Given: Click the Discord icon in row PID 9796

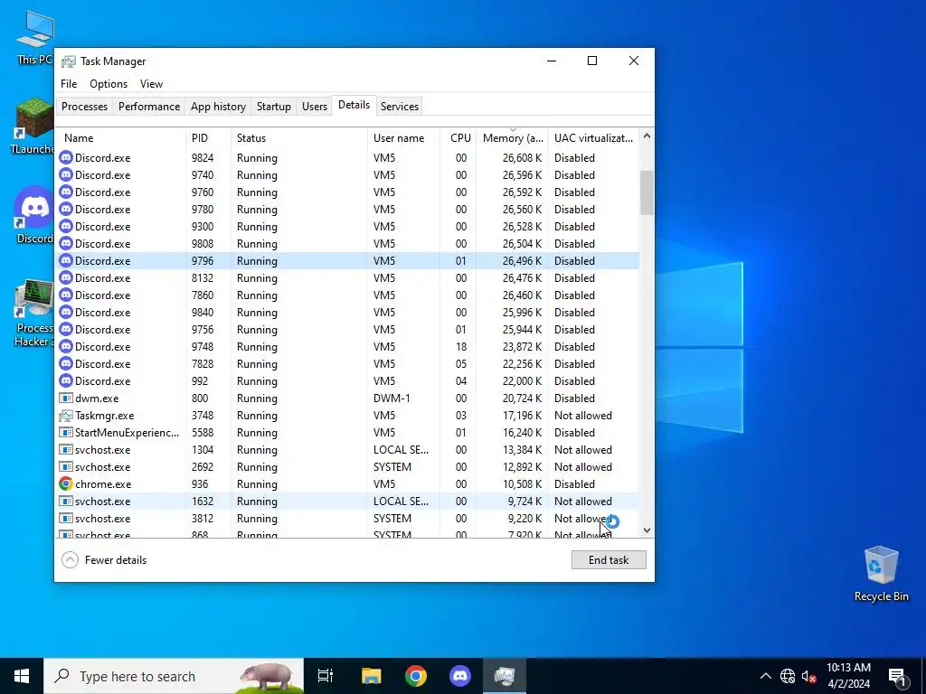Looking at the screenshot, I should (x=66, y=260).
